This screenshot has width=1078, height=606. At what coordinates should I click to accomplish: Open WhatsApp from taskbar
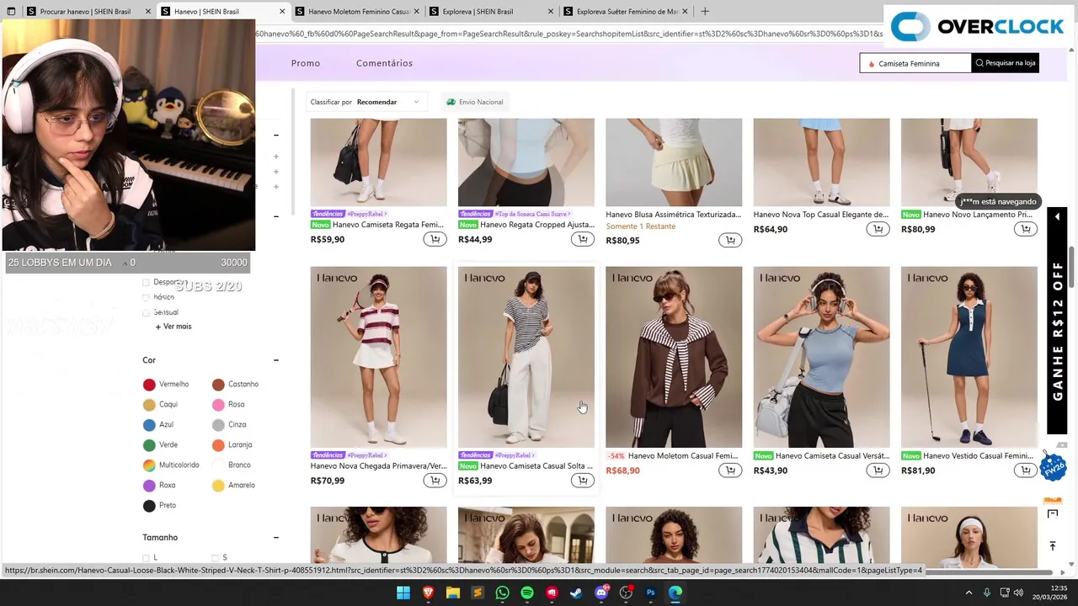point(502,593)
